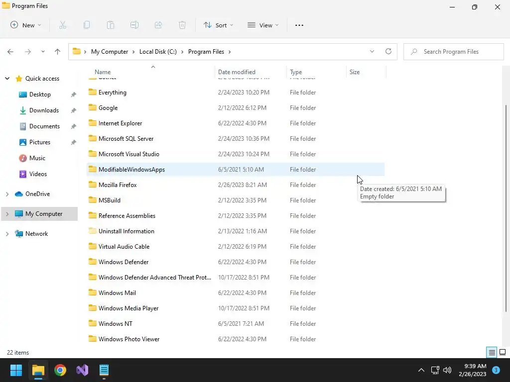Click File Explorer taskbar icon
The width and height of the screenshot is (510, 382).
tap(38, 370)
